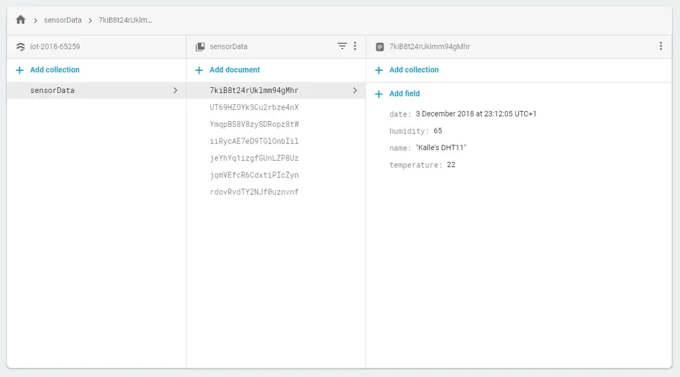Click the Add collection link
Screen dimensions: 680x377
point(52,70)
